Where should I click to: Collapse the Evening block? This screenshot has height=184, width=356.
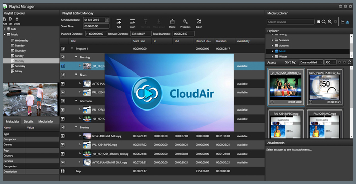coord(76,127)
